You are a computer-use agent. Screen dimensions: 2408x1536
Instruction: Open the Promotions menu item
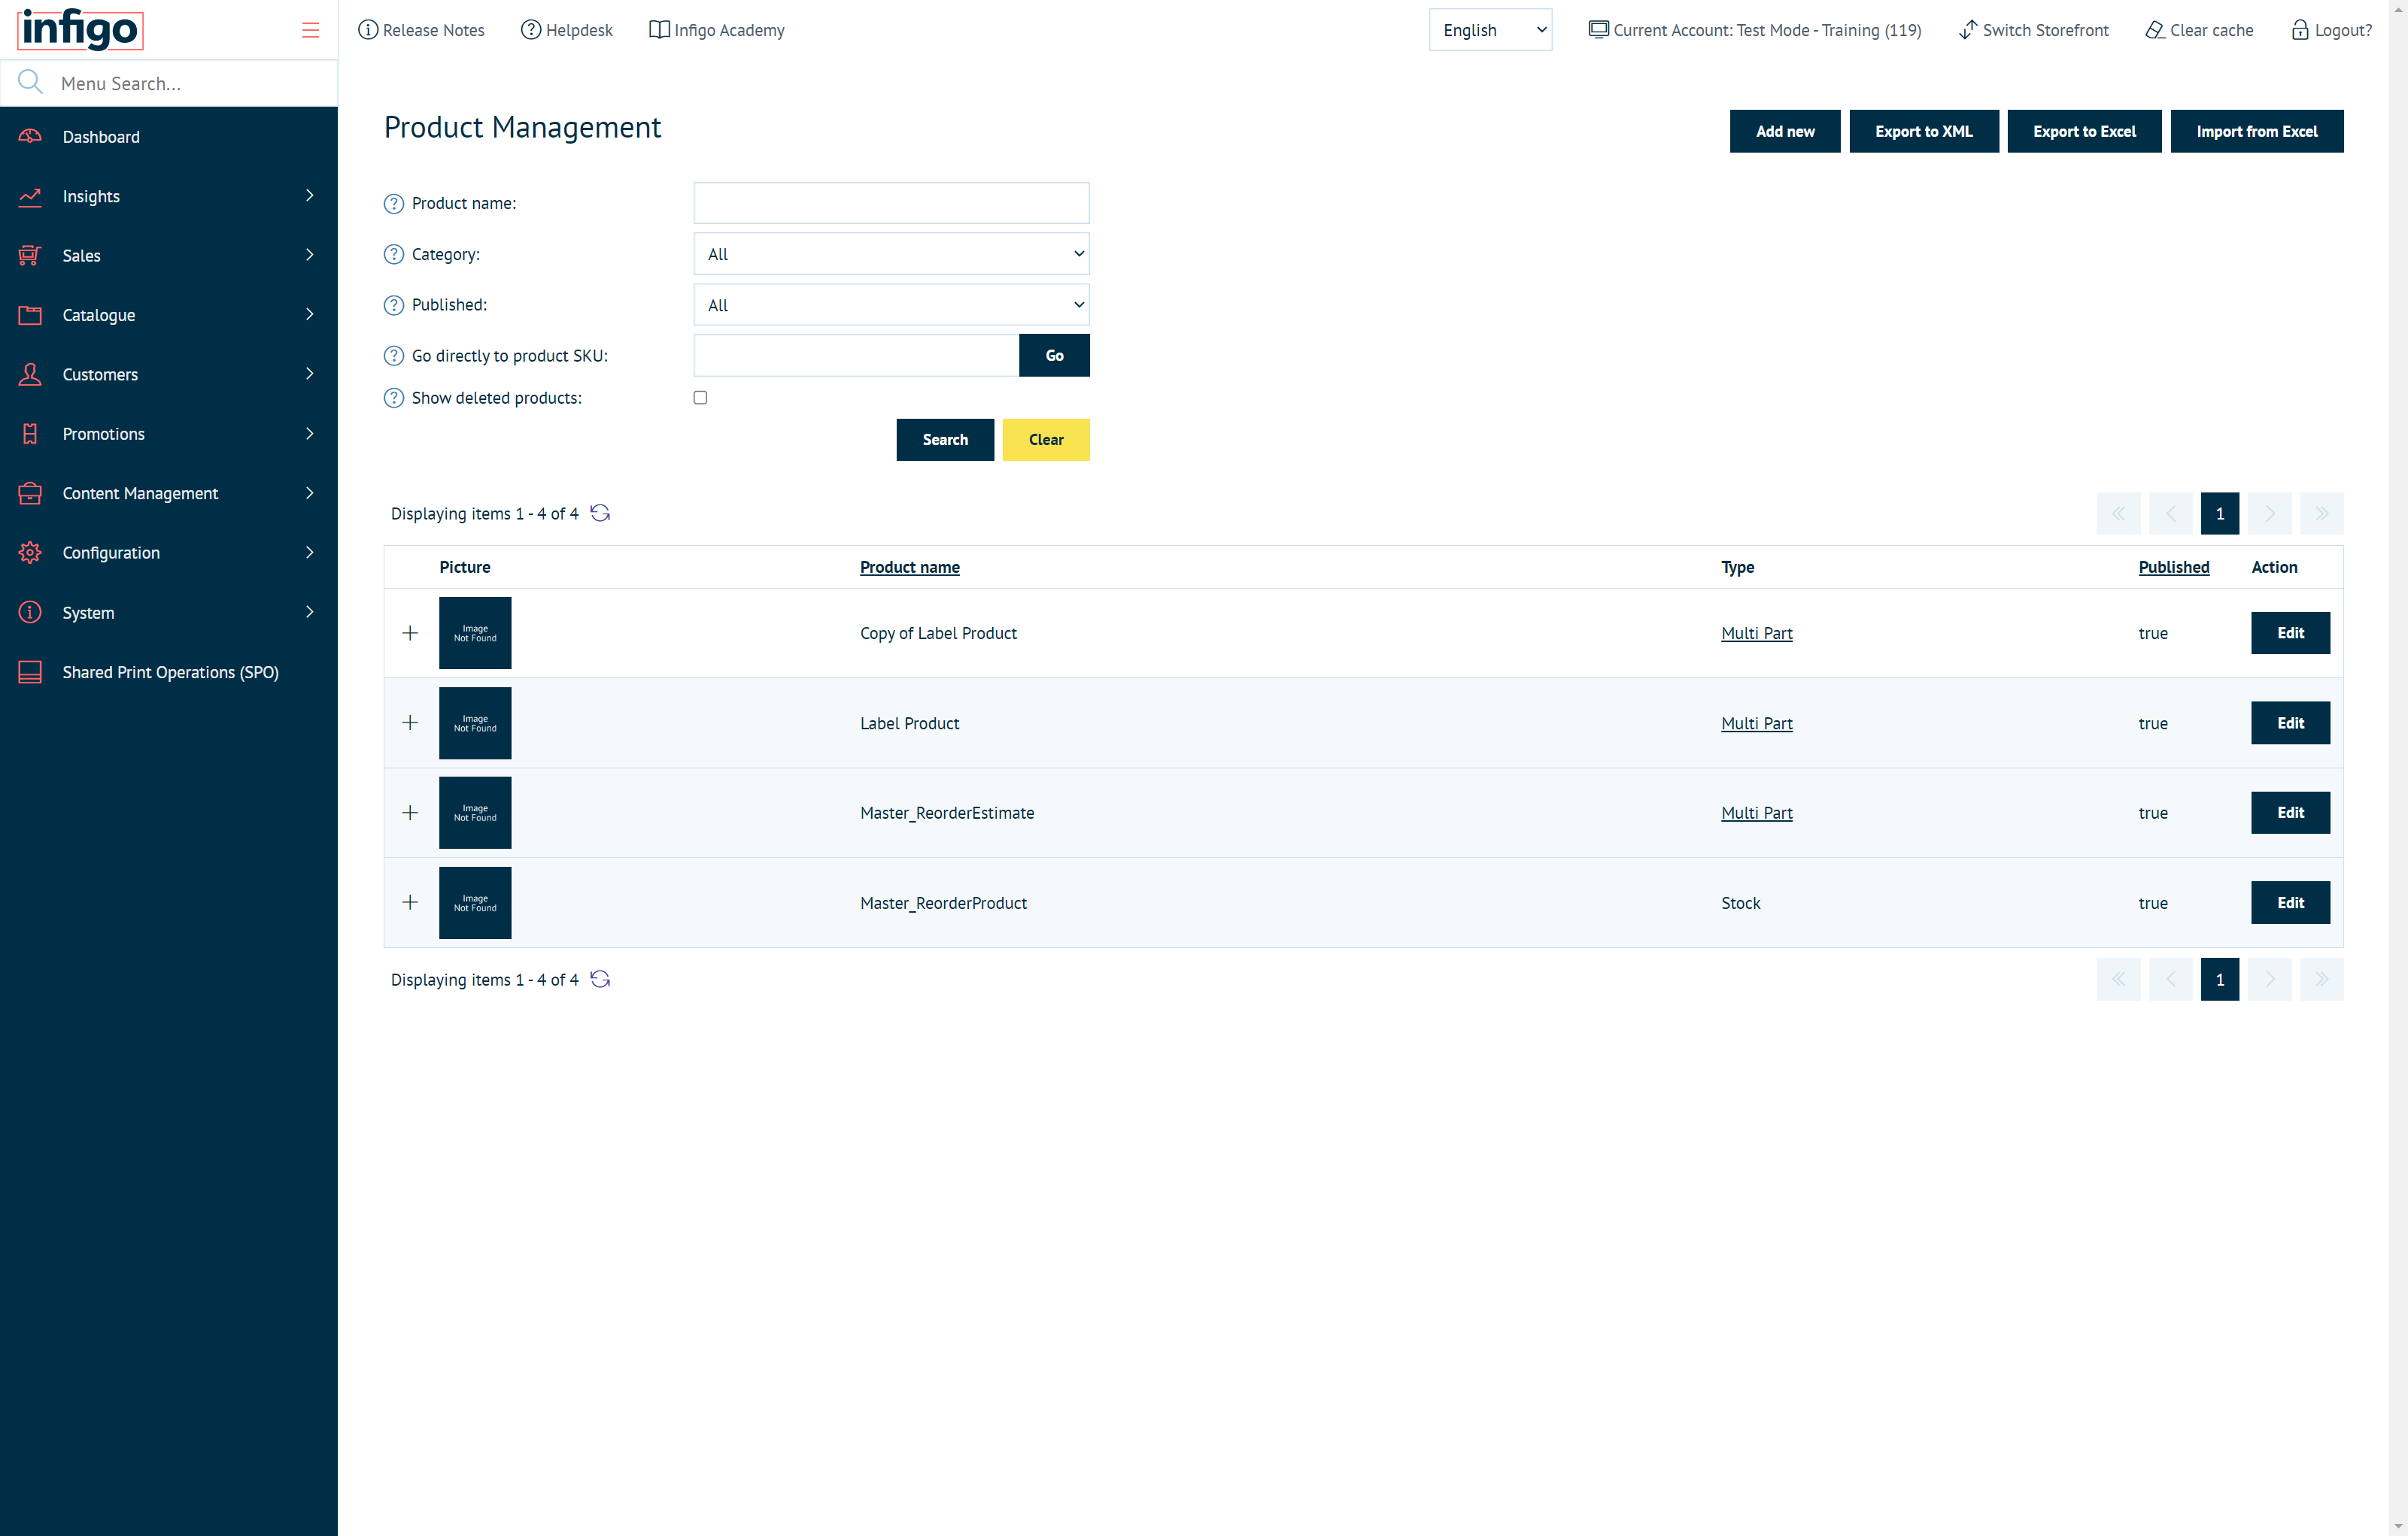click(168, 434)
